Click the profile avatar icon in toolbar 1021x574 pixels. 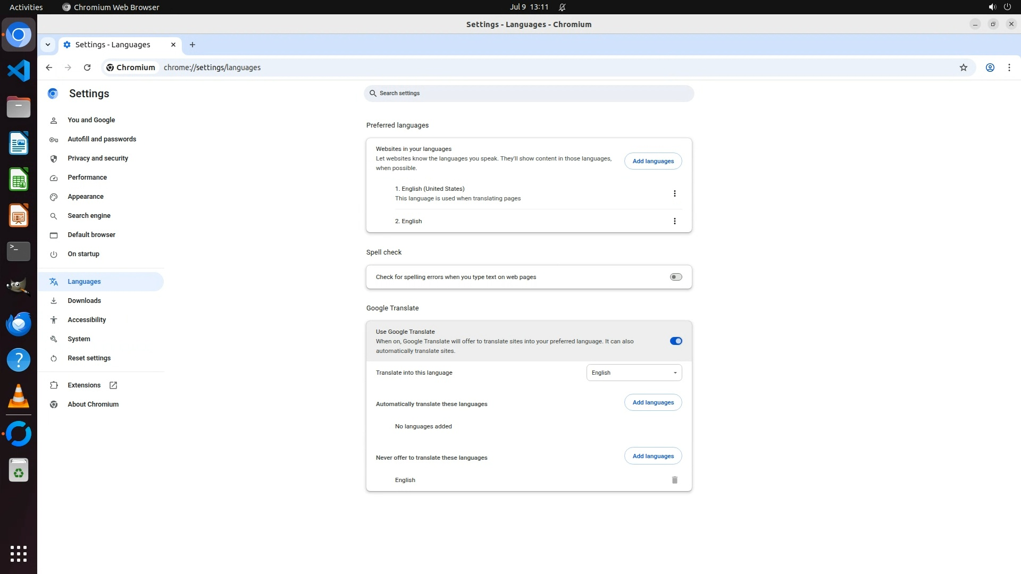click(x=990, y=67)
